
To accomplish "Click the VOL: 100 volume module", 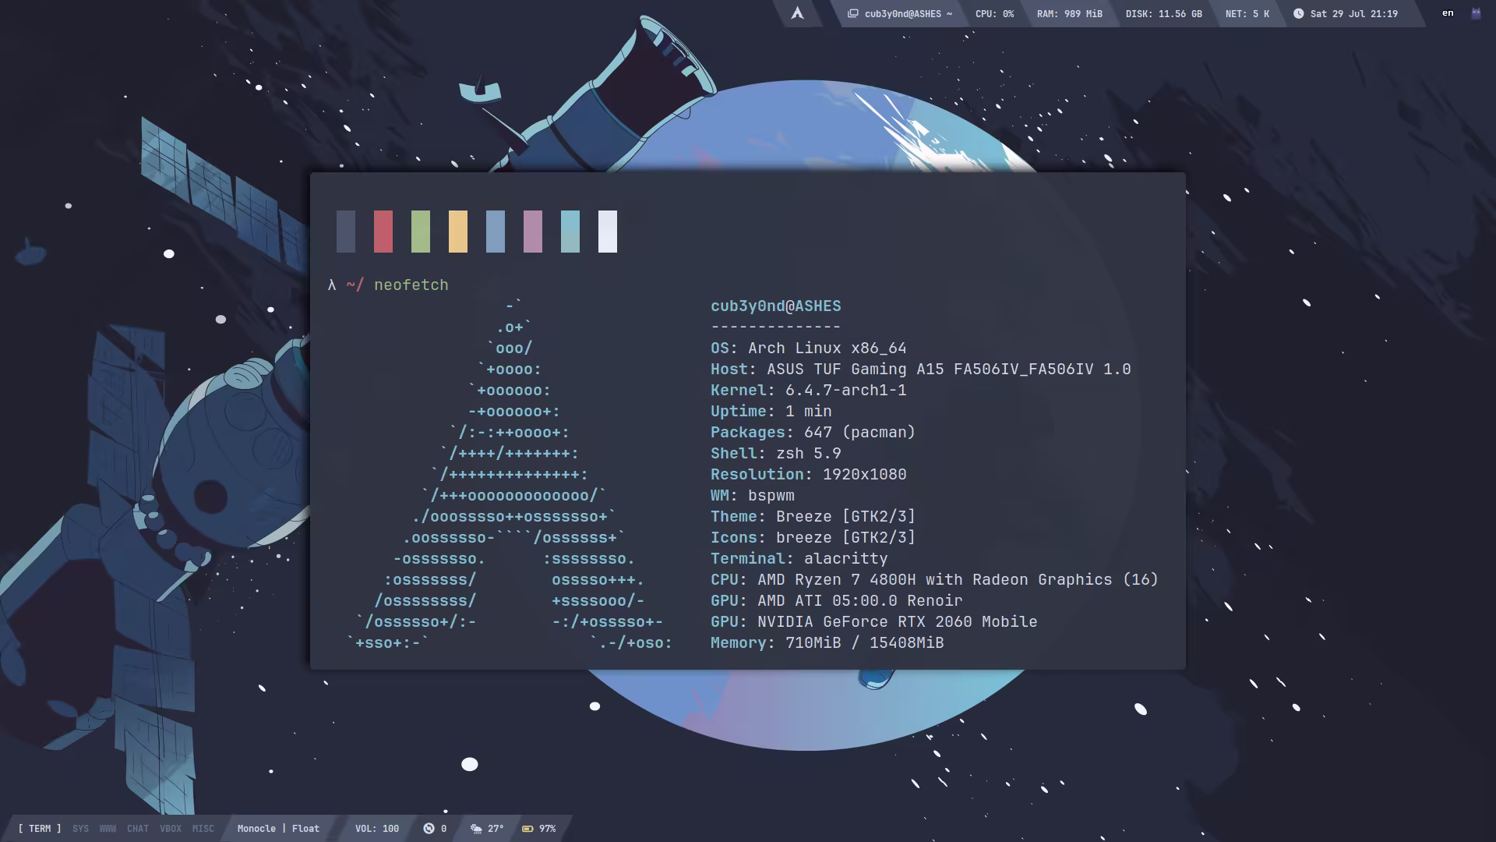I will pos(377,828).
